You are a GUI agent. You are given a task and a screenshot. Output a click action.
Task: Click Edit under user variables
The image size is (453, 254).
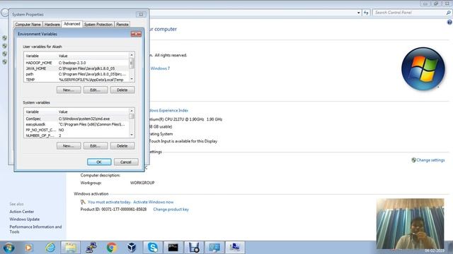pyautogui.click(x=96, y=90)
